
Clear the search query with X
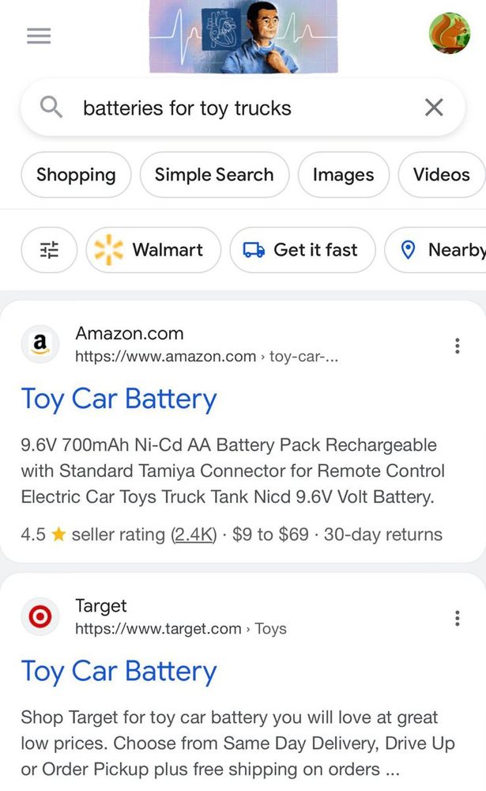434,108
